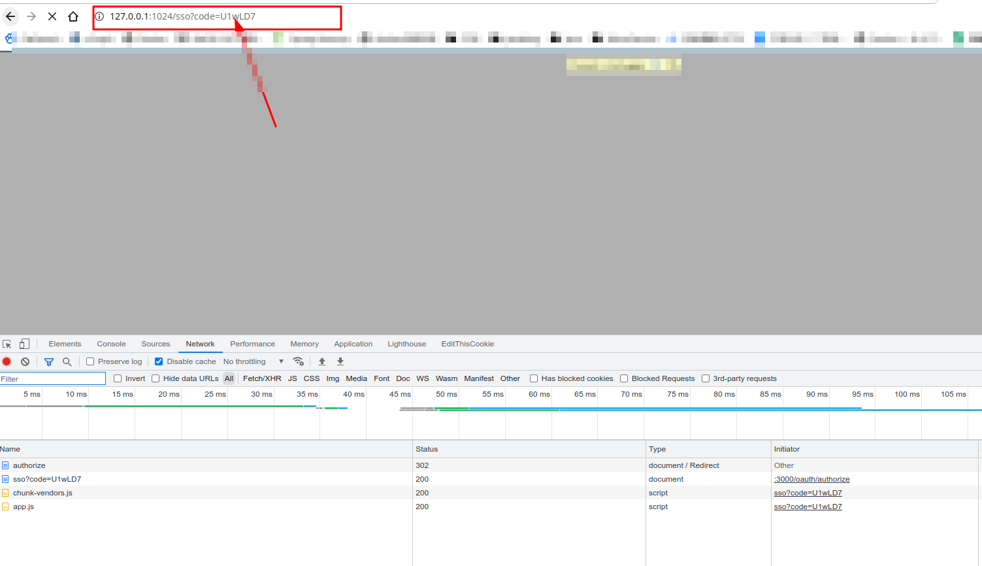The height and width of the screenshot is (566, 982).
Task: Toggle the network filter funnel icon
Action: coord(49,361)
